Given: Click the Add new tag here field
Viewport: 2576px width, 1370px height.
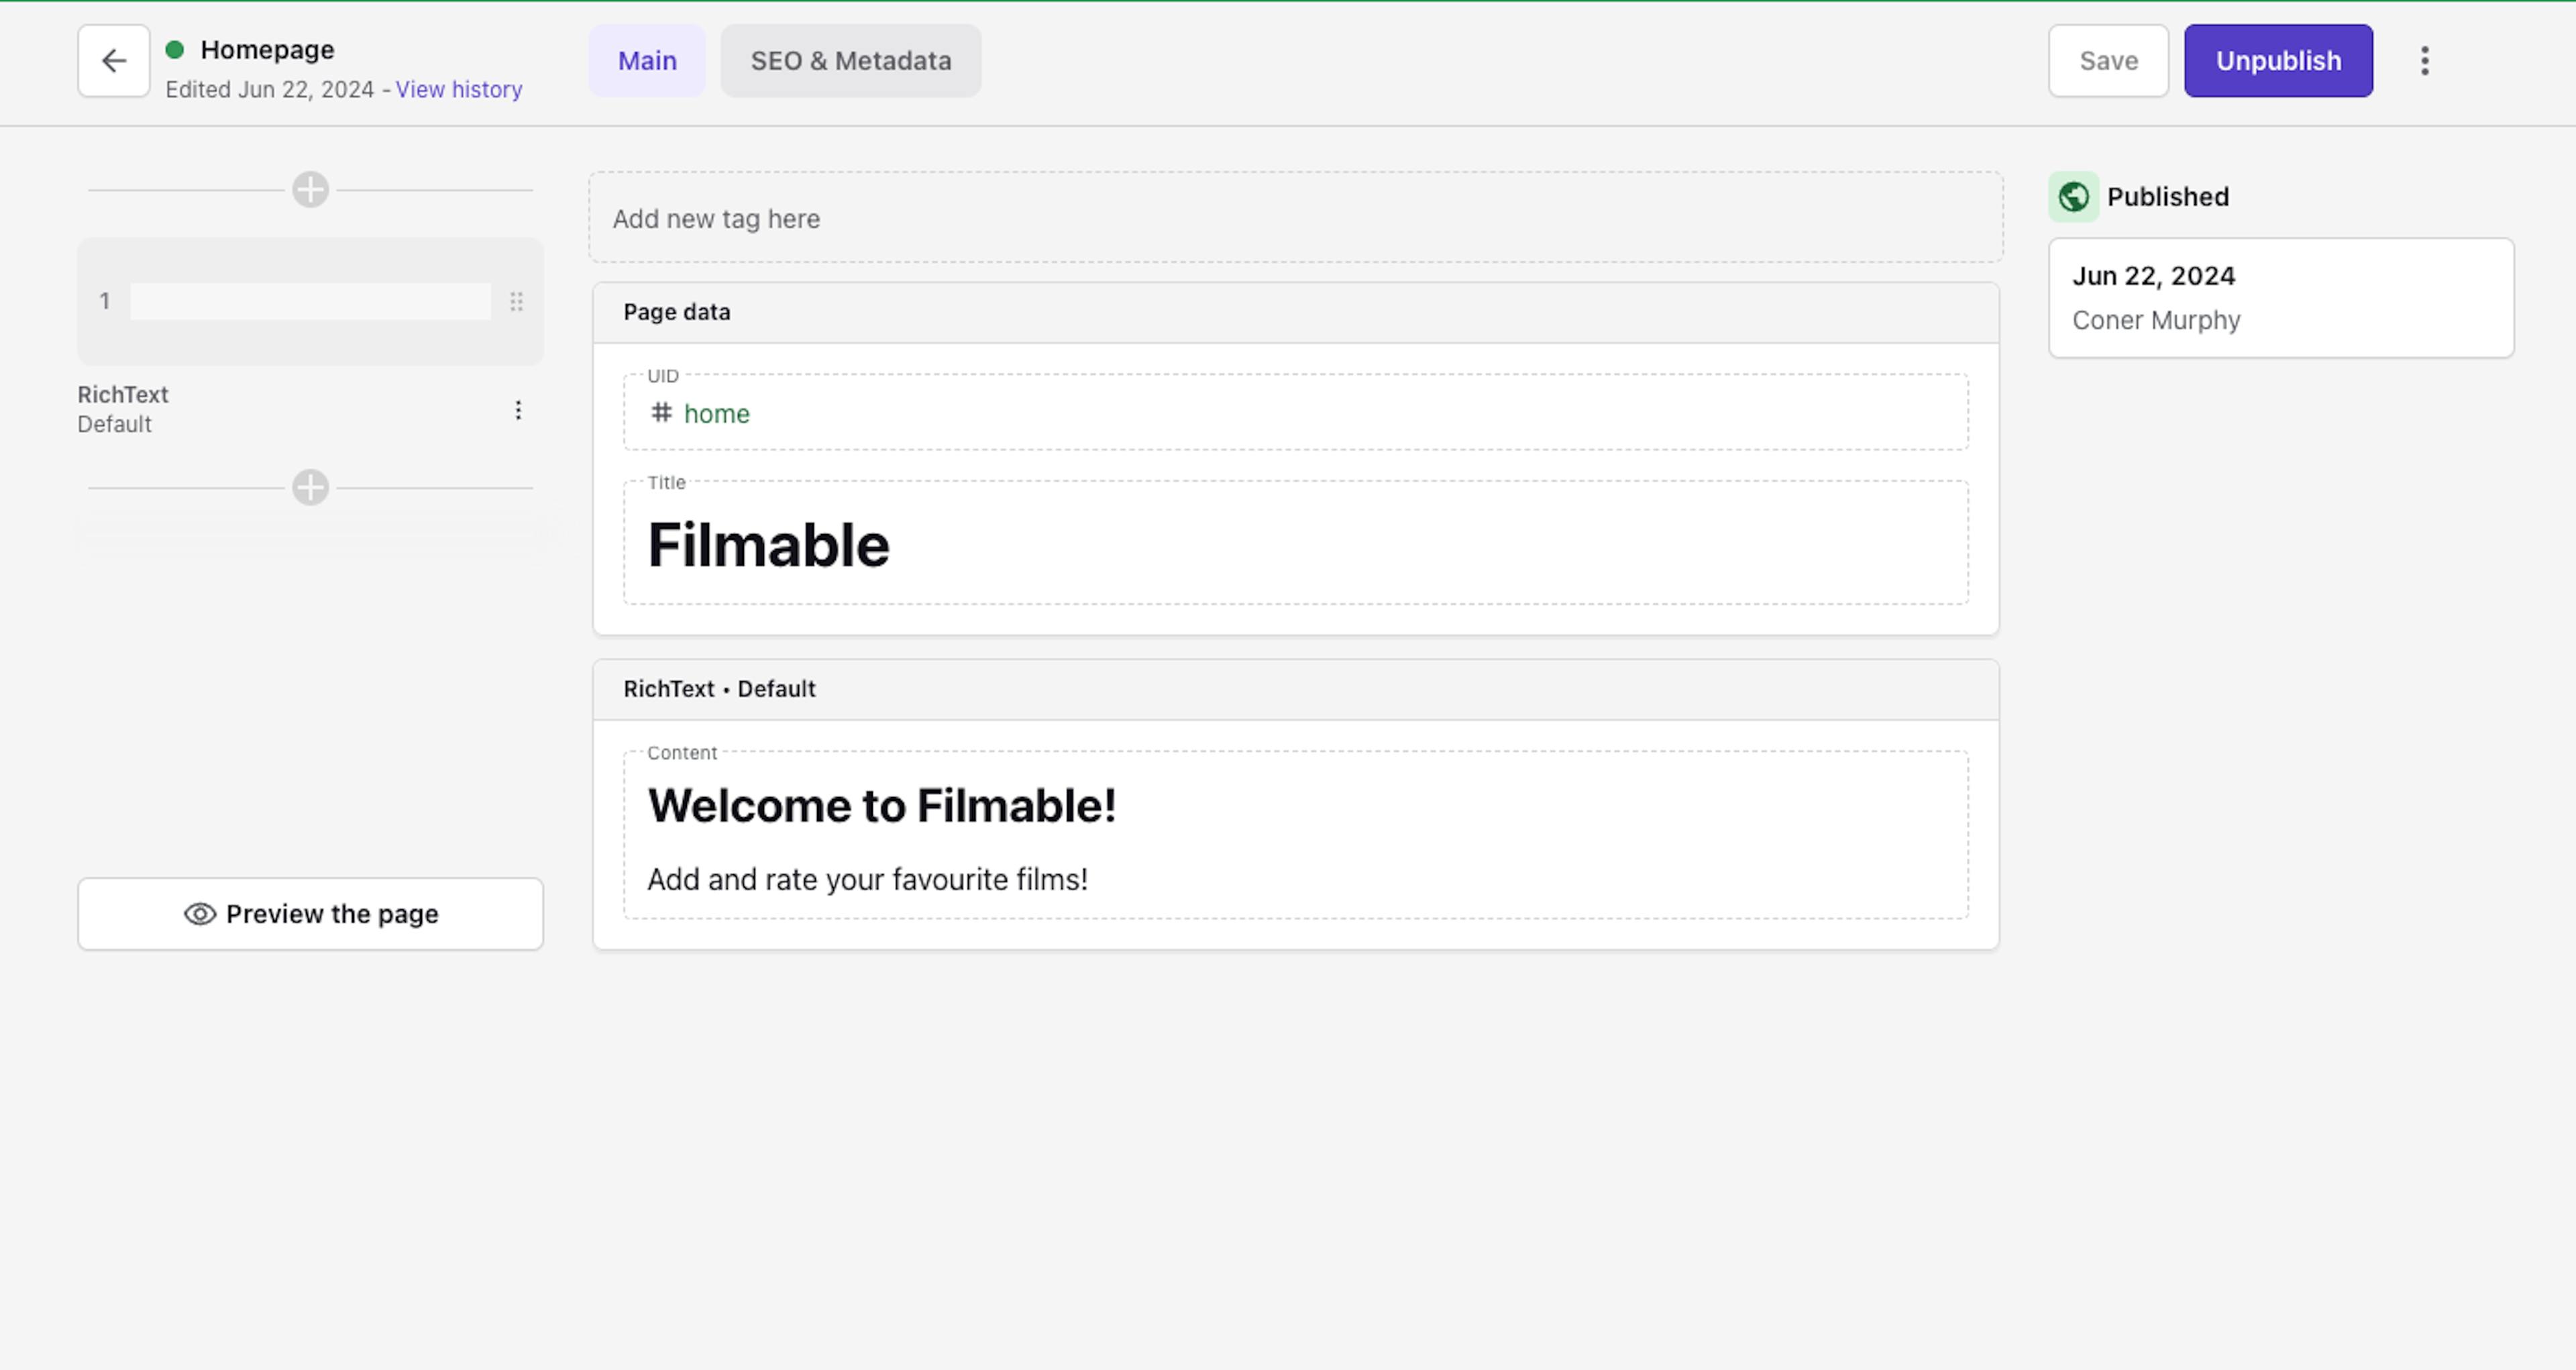Looking at the screenshot, I should 1295,218.
